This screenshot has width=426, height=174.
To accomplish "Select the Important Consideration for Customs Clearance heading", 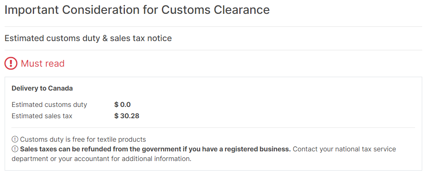I will click(x=137, y=10).
